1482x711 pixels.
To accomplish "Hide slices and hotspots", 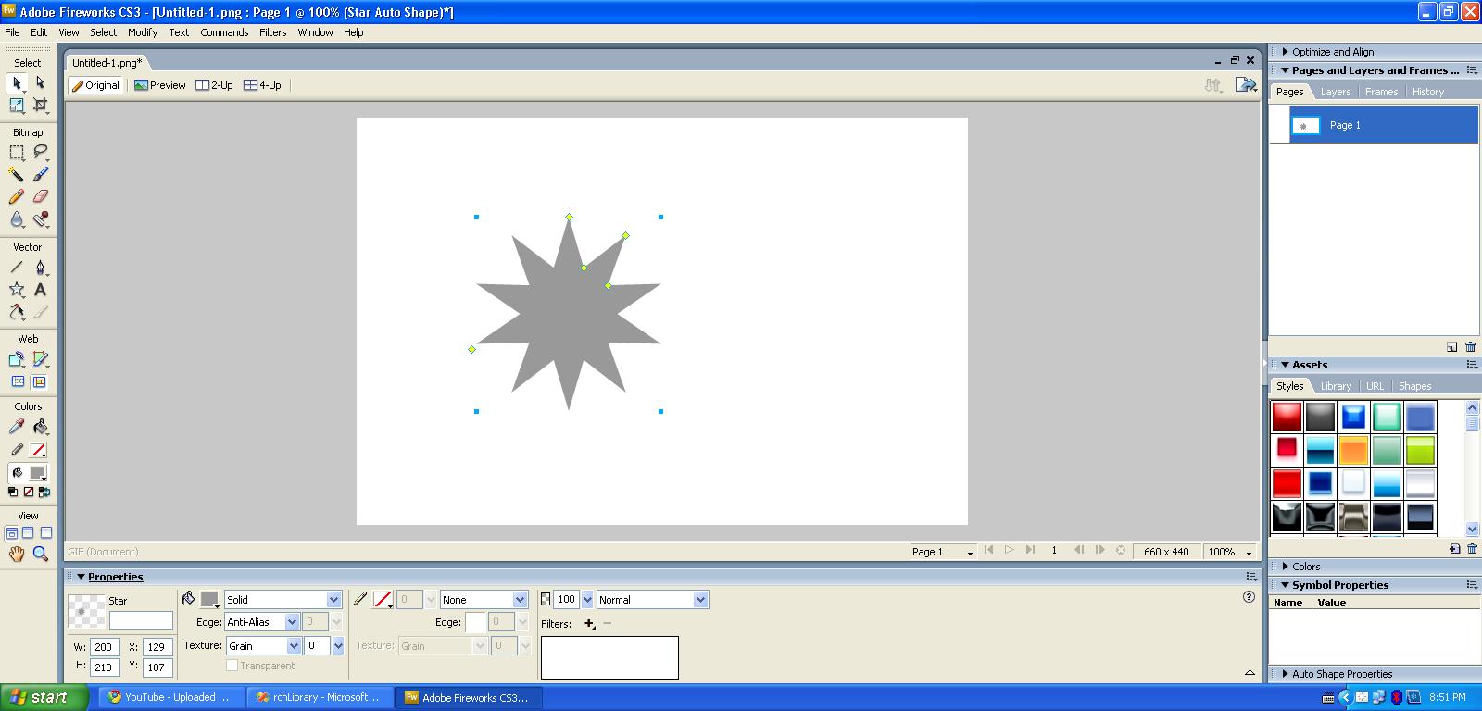I will pyautogui.click(x=18, y=381).
